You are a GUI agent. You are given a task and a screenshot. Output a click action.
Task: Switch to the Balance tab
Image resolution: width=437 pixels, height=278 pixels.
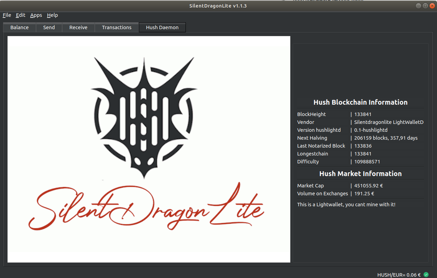tap(19, 27)
